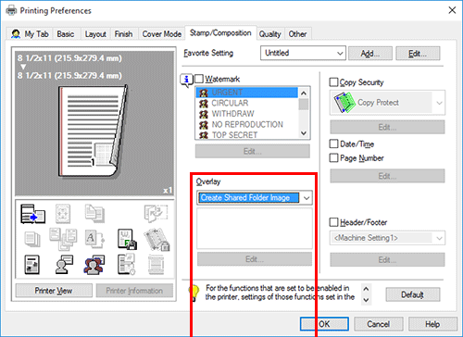Open the Copy Protect dropdown
This screenshot has height=337, width=463.
387,103
